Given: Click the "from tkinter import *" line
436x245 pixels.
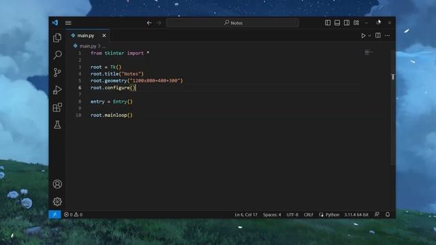Looking at the screenshot, I should tap(120, 53).
